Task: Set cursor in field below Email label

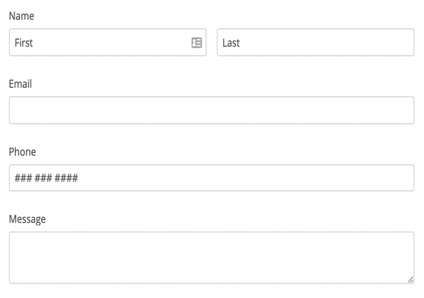Action: (212, 110)
